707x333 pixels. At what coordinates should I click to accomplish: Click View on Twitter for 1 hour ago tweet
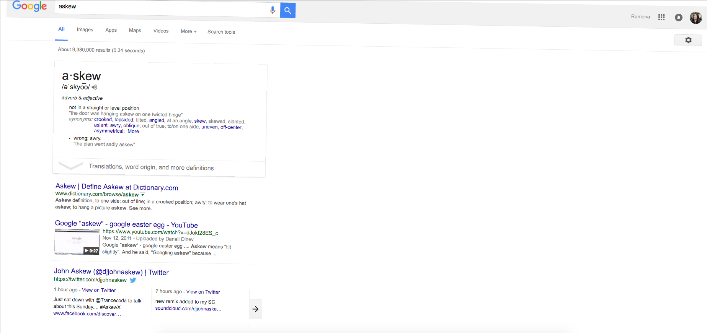click(x=99, y=290)
